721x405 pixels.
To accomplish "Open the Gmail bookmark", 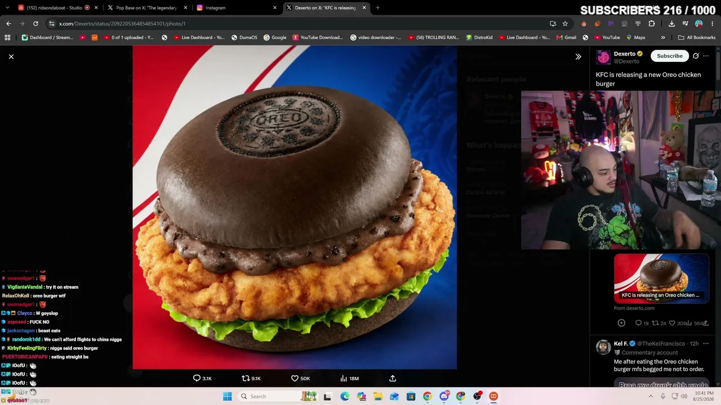I will tap(566, 38).
